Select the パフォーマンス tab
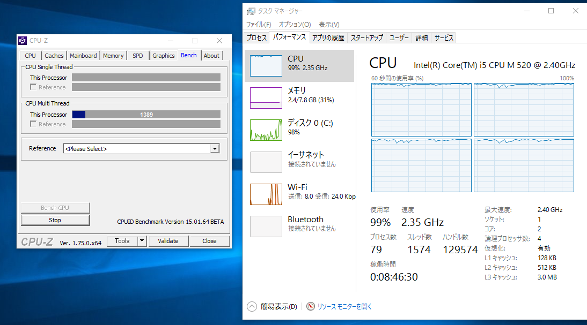This screenshot has height=325, width=587. point(289,37)
